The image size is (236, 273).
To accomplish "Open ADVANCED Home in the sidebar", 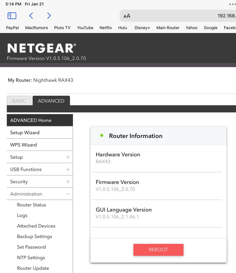I will pyautogui.click(x=40, y=120).
